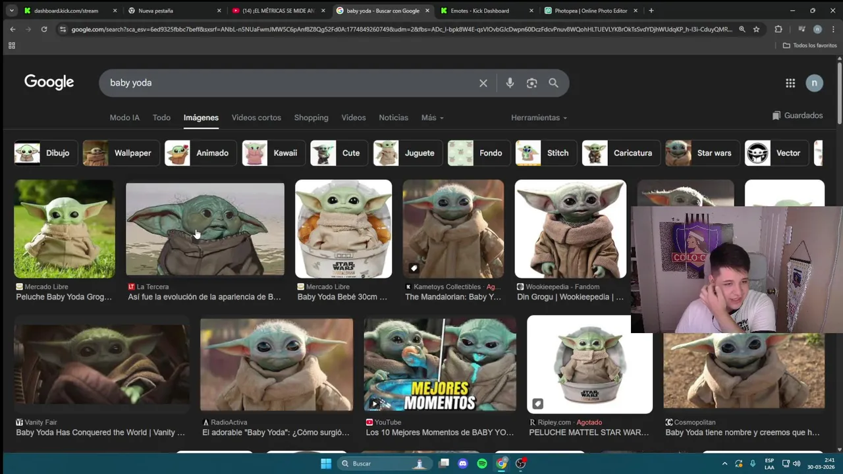Screen dimensions: 843x474
Task: Switch to the Photopea tab
Action: tap(591, 11)
